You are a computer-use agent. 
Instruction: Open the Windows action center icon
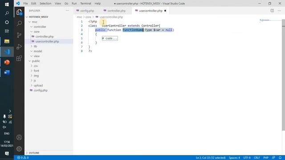(x=7, y=154)
